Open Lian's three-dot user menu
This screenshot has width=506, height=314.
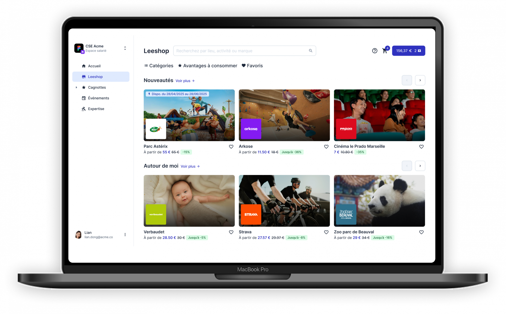125,235
